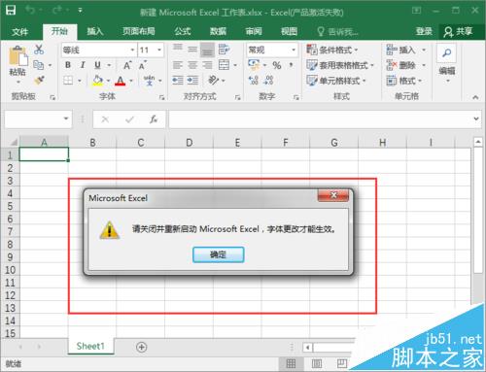Switch to the 公式 tab
The height and width of the screenshot is (372, 486).
183,31
